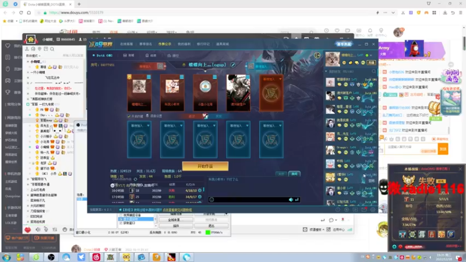Open the dropdown on the third blue team slot
The width and height of the screenshot is (466, 262).
point(214,126)
